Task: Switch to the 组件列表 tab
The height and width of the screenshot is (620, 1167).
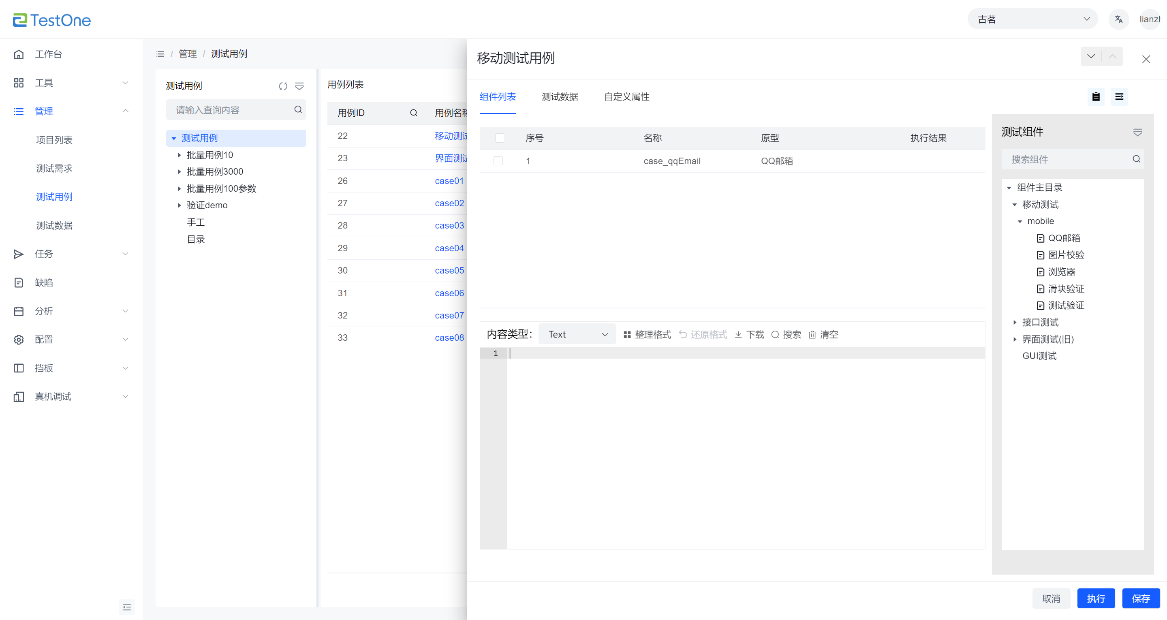Action: coord(498,96)
